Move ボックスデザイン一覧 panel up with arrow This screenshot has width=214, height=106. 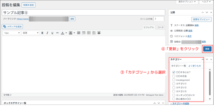155,103
